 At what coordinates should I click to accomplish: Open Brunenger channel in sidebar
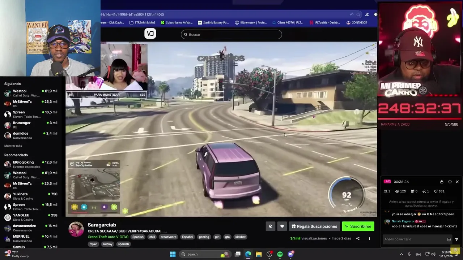coord(31,125)
